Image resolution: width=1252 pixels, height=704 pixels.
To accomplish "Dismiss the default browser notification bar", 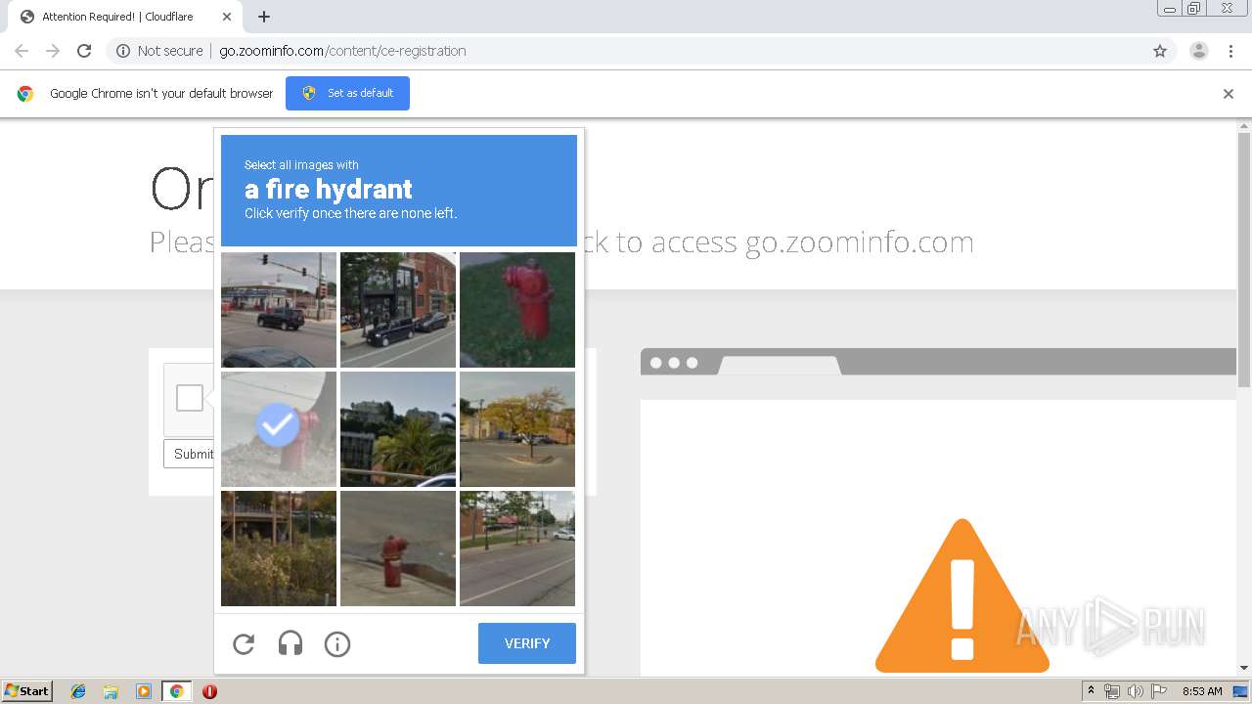I will [1229, 94].
